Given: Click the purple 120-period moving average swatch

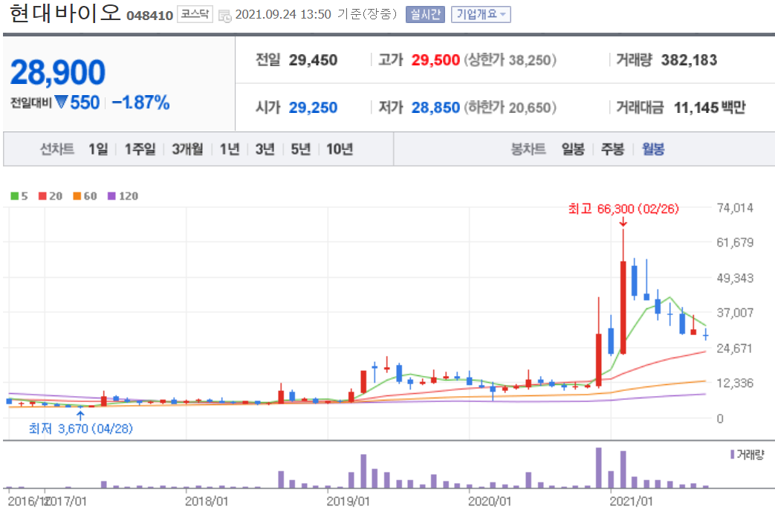Looking at the screenshot, I should [111, 196].
